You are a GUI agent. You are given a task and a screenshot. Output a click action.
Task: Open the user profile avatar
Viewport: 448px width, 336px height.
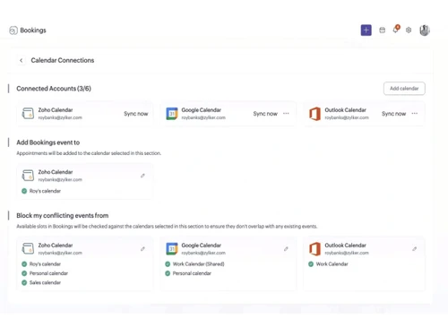click(x=425, y=30)
